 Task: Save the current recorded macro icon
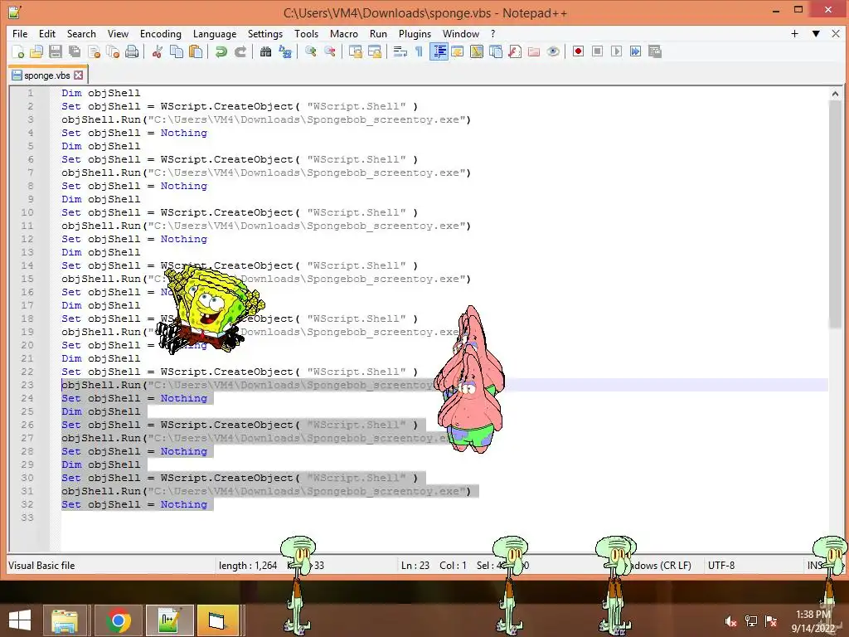pyautogui.click(x=655, y=51)
